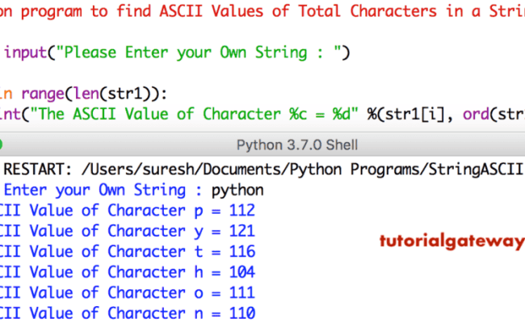Click the ord function call in the print line
The height and width of the screenshot is (323, 525).
click(x=476, y=115)
